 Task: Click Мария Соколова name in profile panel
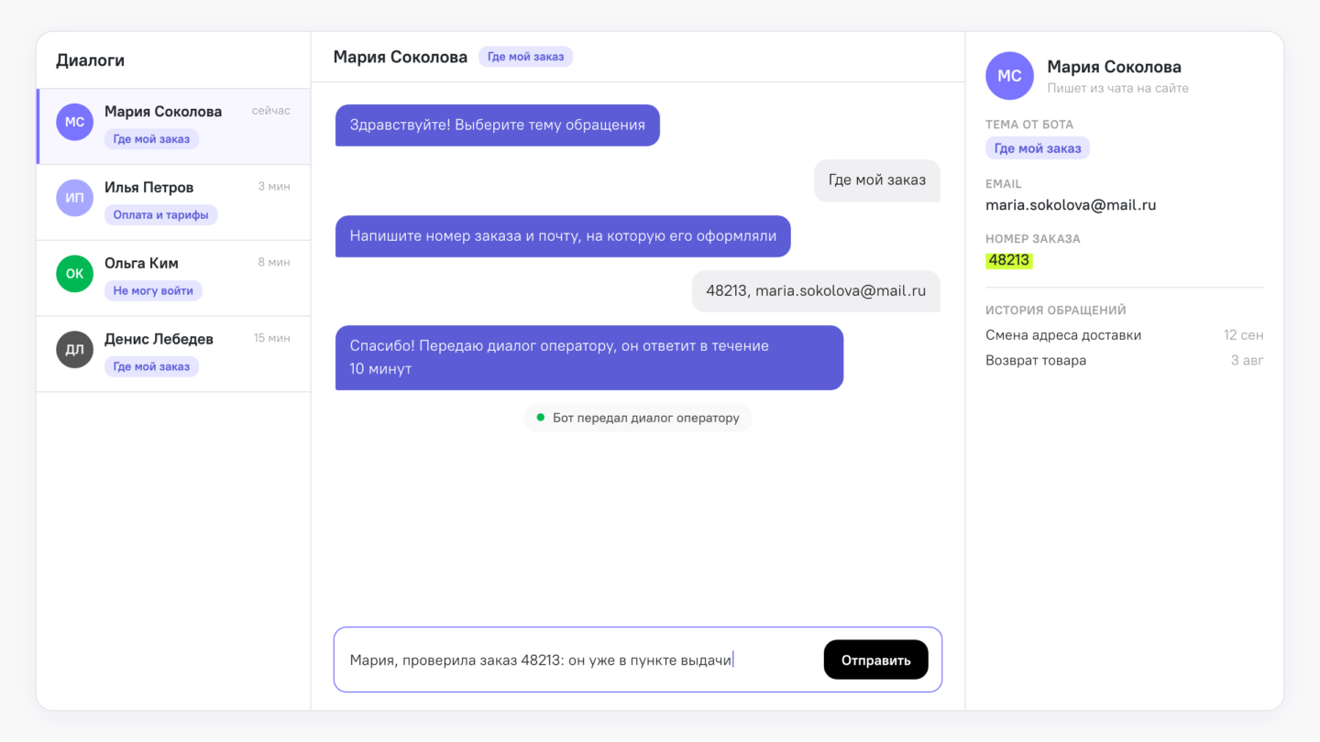pos(1114,67)
